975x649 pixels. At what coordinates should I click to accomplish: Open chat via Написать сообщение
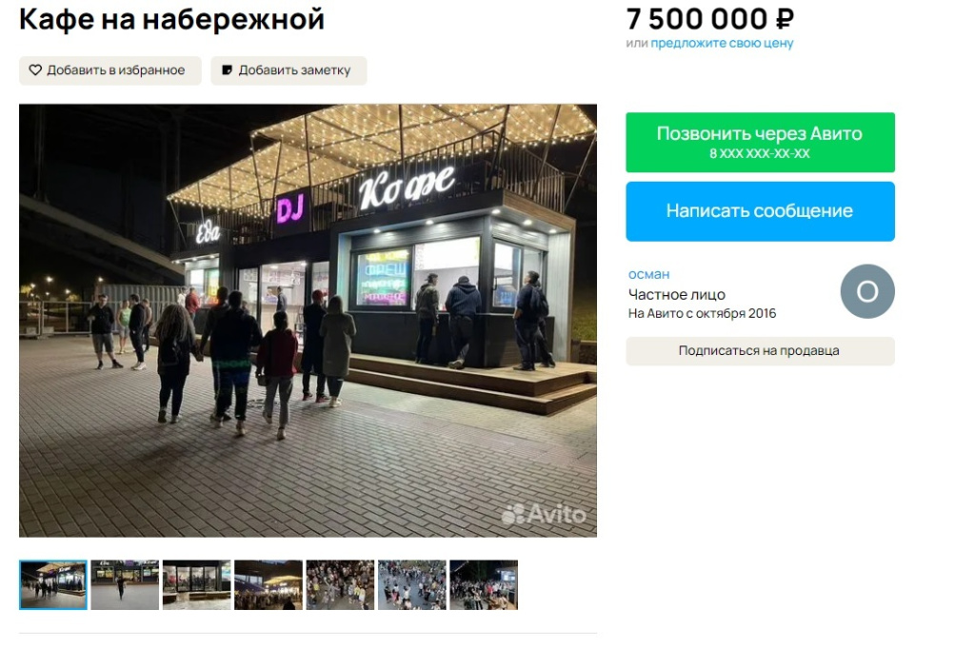point(760,211)
